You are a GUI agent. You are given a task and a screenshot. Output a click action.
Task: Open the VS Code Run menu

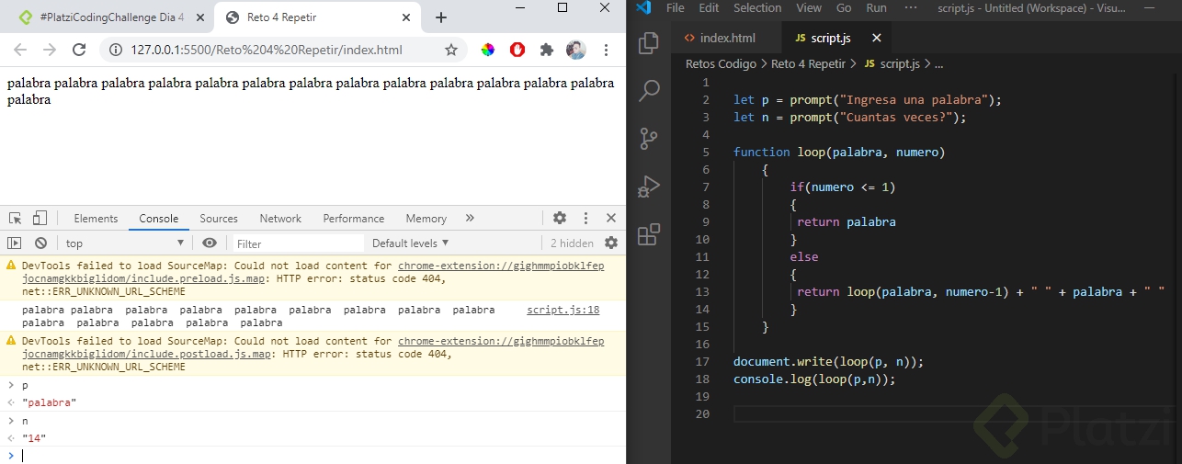click(877, 8)
